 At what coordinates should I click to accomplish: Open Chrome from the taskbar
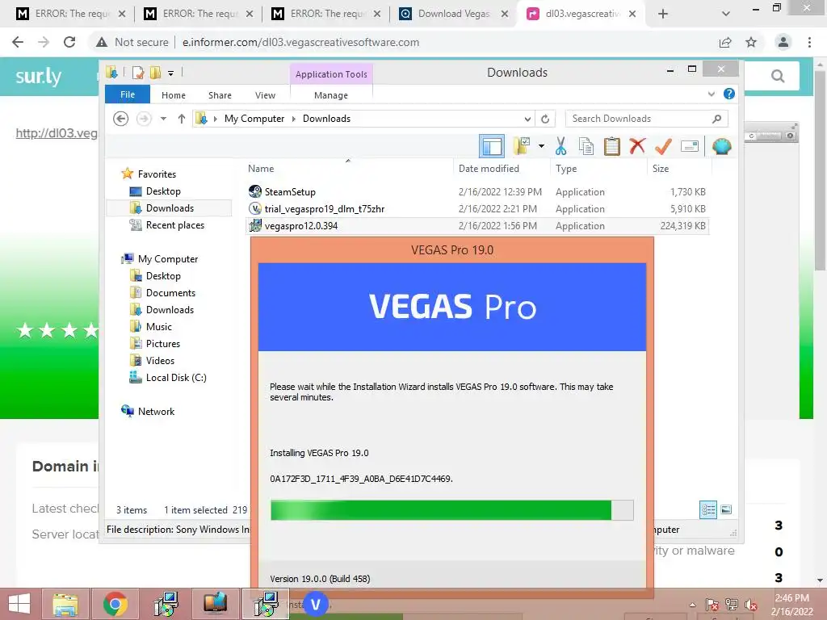[x=115, y=604]
